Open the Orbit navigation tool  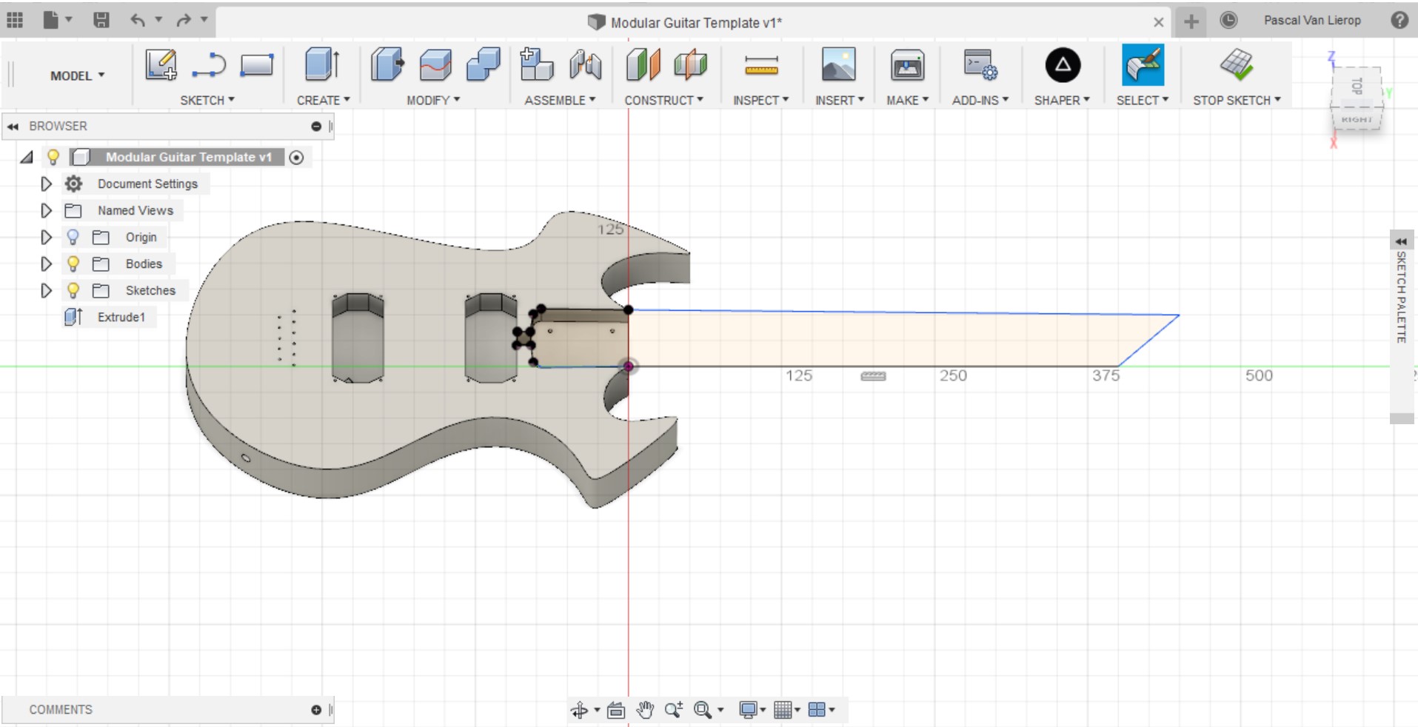click(579, 711)
